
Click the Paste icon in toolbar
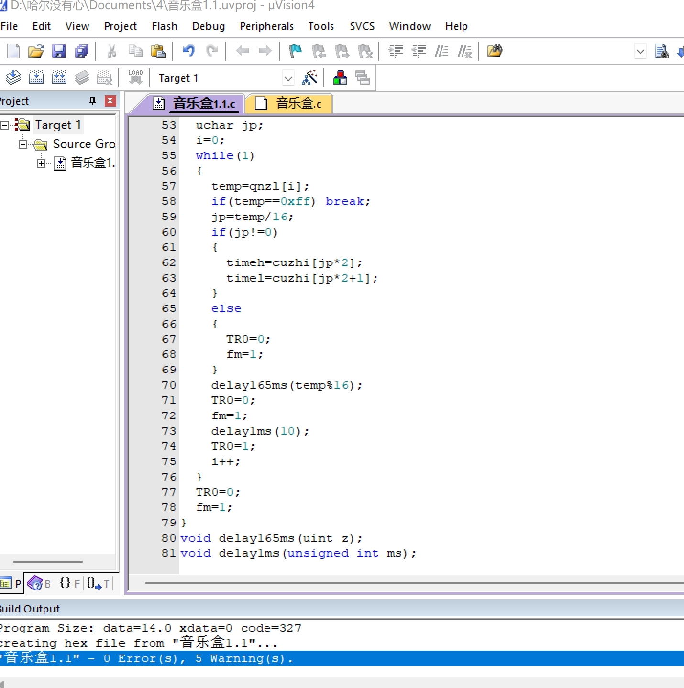click(x=158, y=51)
